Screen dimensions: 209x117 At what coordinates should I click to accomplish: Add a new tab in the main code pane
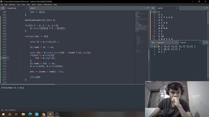pos(145,8)
